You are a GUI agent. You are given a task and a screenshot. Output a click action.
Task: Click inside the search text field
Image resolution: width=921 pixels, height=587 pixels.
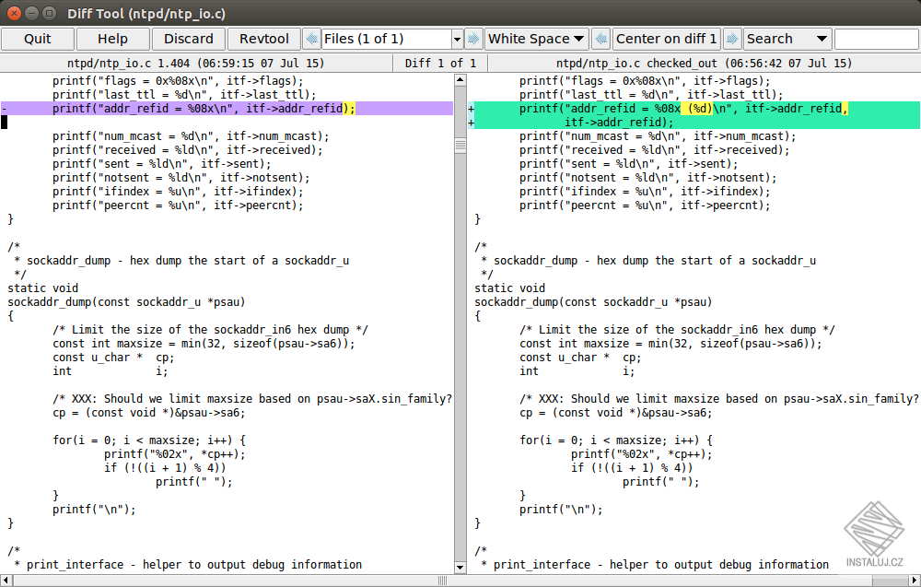877,39
